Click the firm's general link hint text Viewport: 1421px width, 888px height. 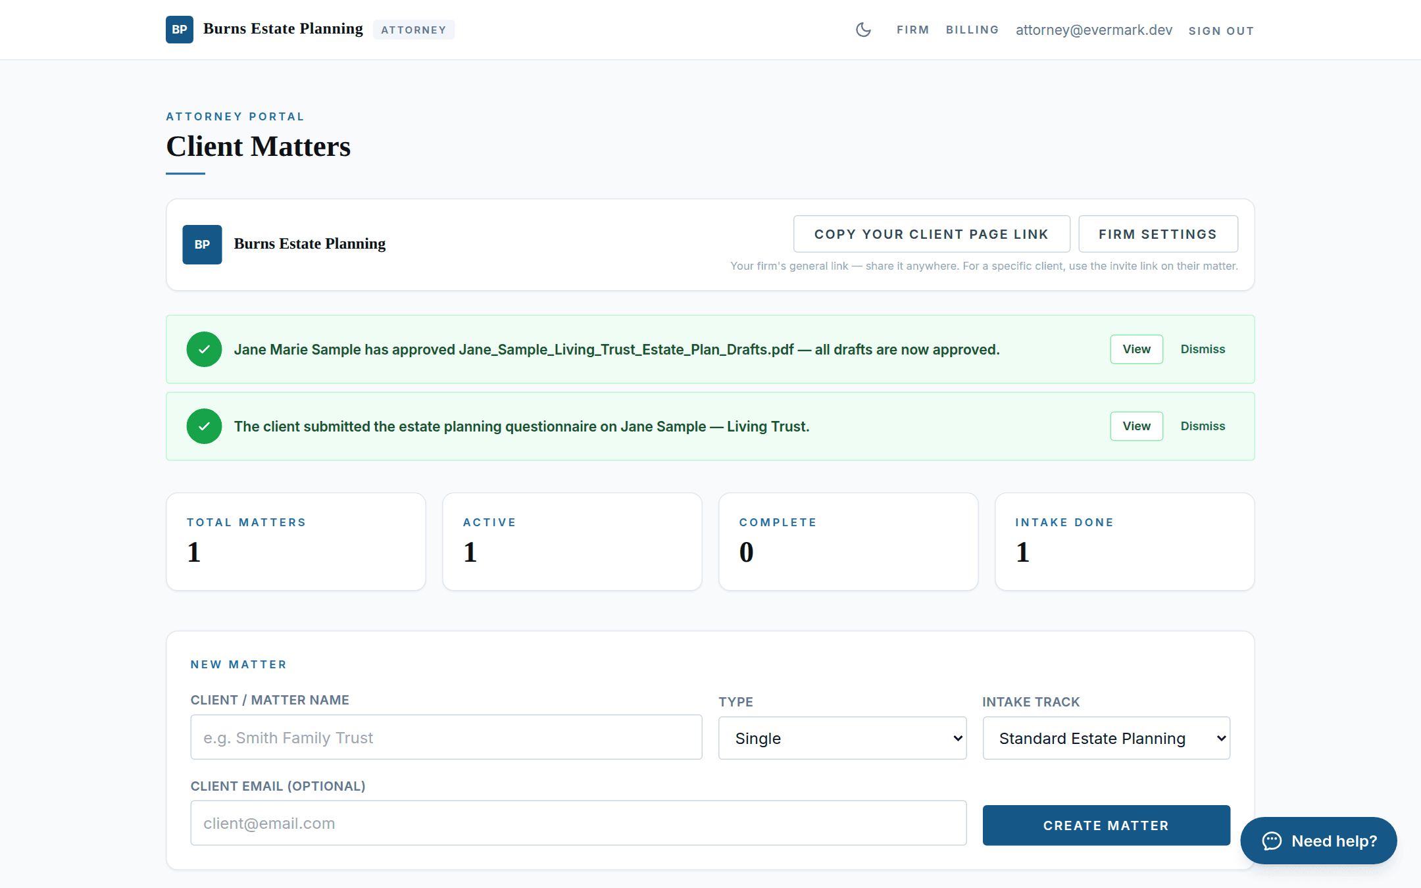[x=984, y=266]
